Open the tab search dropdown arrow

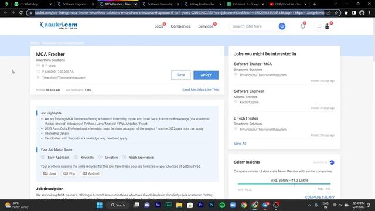[x=336, y=4]
